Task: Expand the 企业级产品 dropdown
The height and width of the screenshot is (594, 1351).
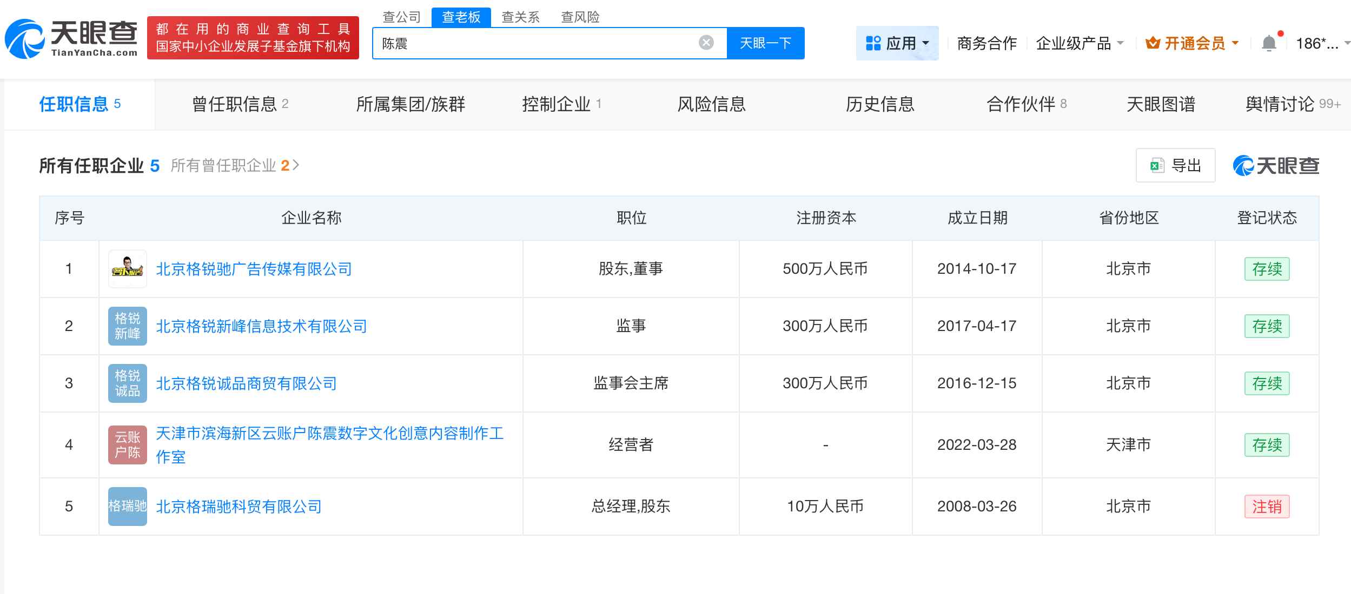Action: point(1076,43)
